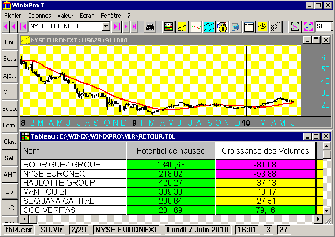Viewport: 335px width, 237px height.
Task: Click the <-C sidebar button
Action: tap(10, 208)
